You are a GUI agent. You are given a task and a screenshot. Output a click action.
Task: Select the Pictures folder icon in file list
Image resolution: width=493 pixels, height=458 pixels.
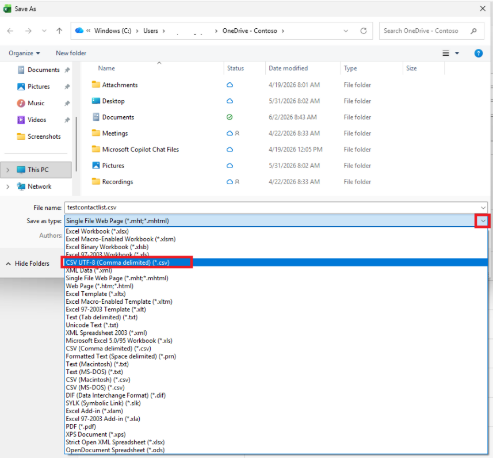[x=96, y=166]
